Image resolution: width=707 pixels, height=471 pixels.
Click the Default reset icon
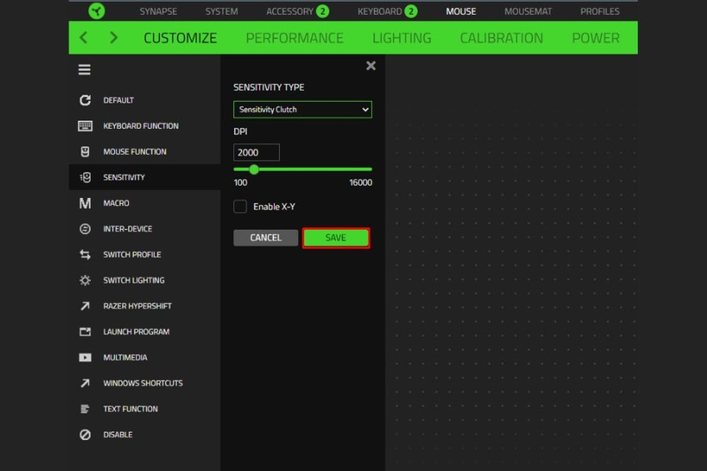pyautogui.click(x=85, y=100)
